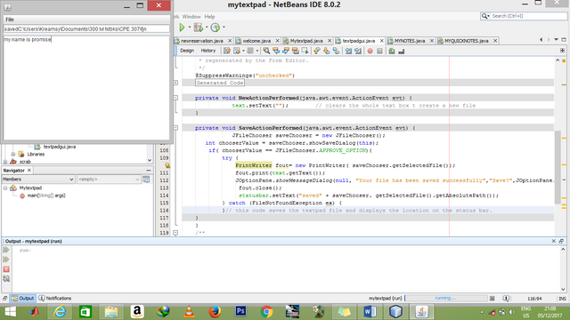Image resolution: width=570 pixels, height=320 pixels.
Task: Click the Uncomment icon in editor toolbar
Action: coord(402,52)
